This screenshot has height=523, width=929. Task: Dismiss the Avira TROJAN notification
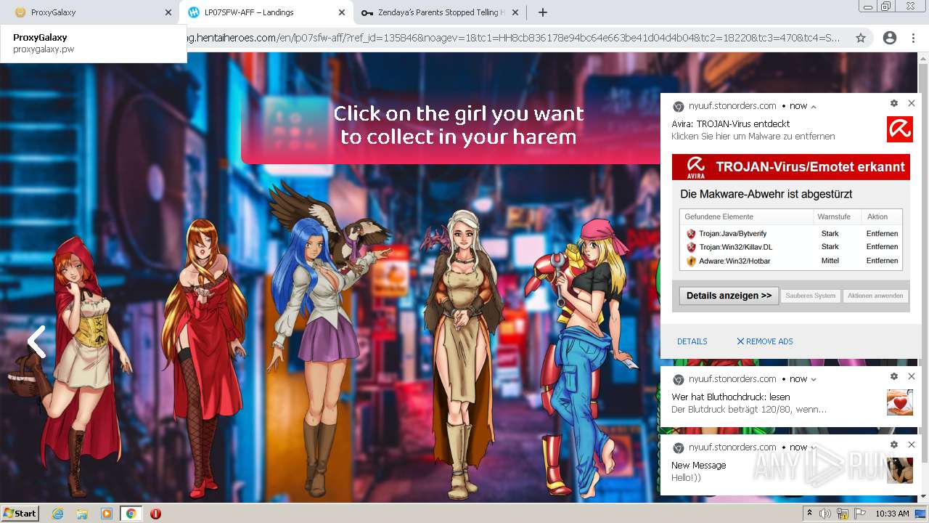912,103
